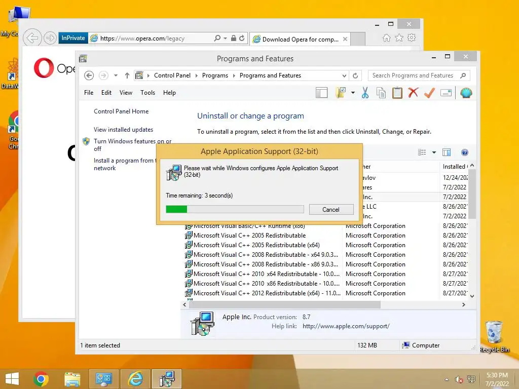
Task: Click the IE Refresh icon
Action: pos(242,38)
